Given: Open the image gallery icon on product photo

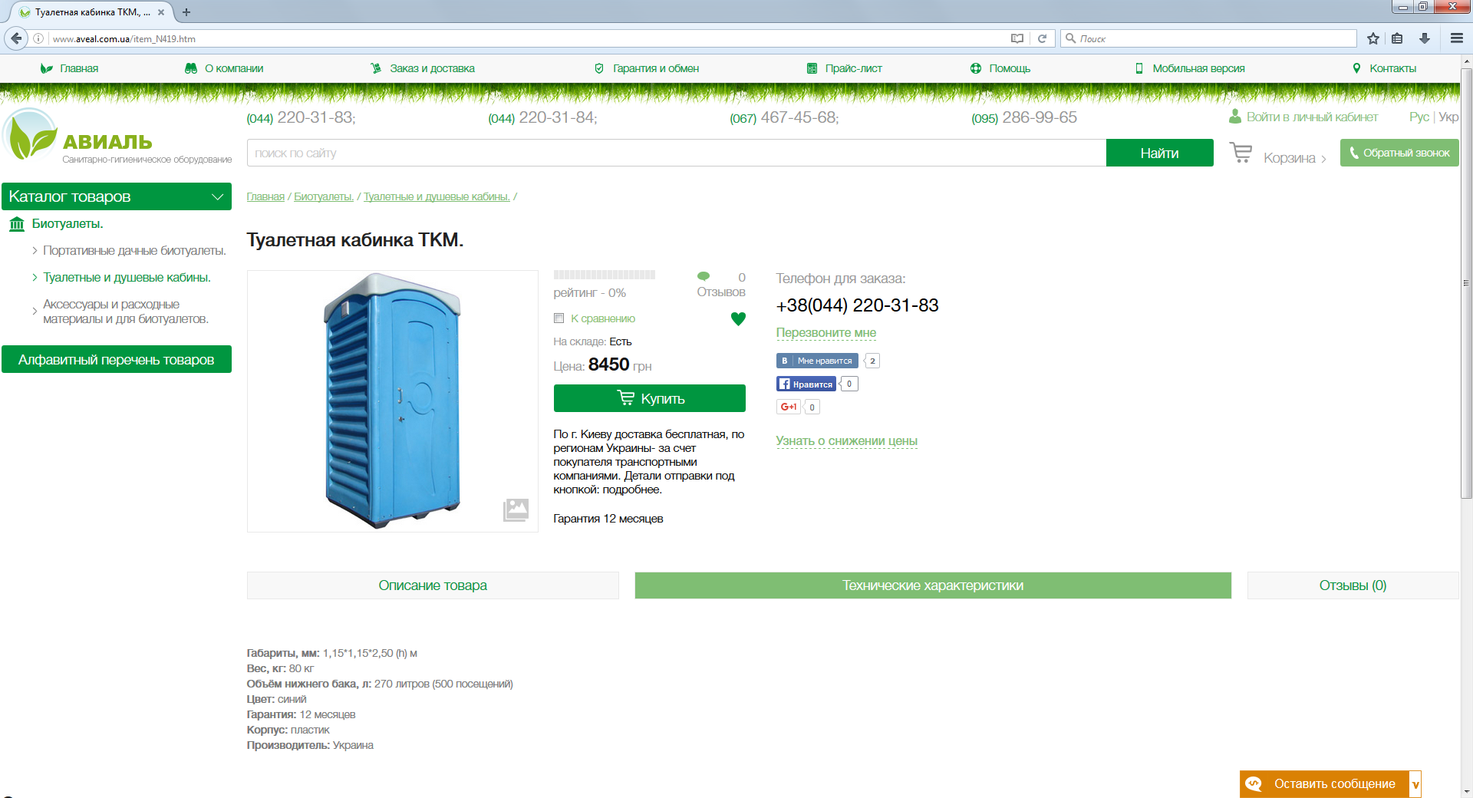Looking at the screenshot, I should tap(516, 509).
